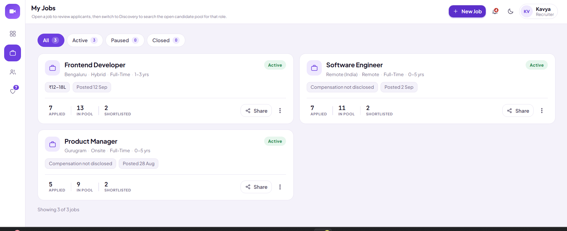Click 9 In Pool on Product Manager
Screen dimensions: 567x231
[x=85, y=187]
